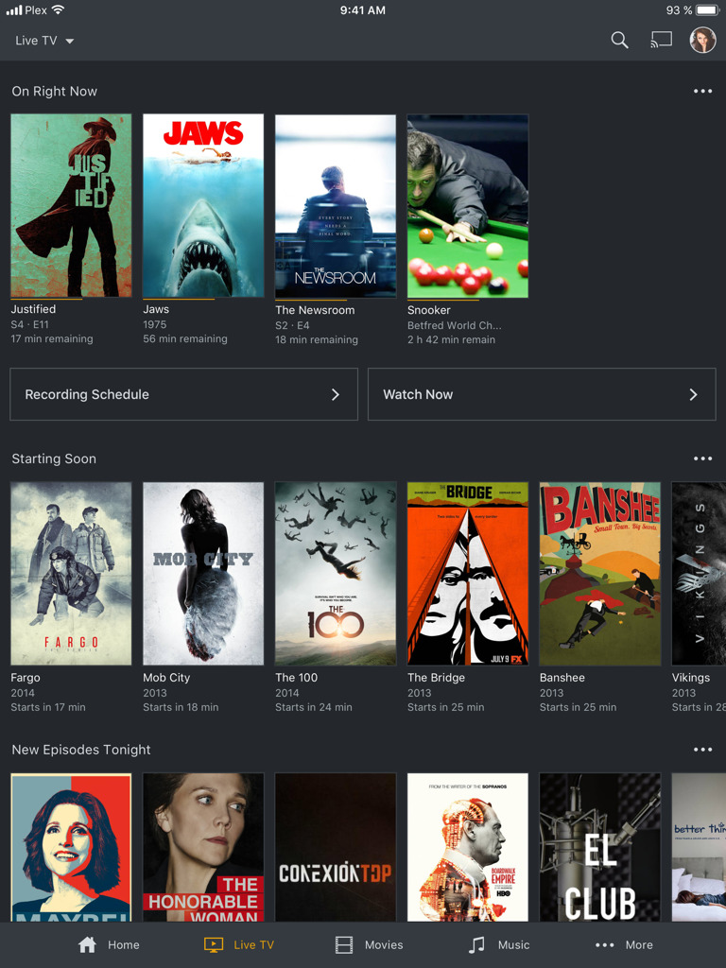Select the Jaws poster
The width and height of the screenshot is (726, 968).
(x=203, y=206)
